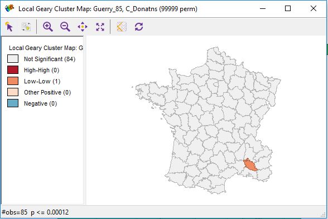Select the 'Low-Low (1)' legend label
The width and height of the screenshot is (328, 219).
[x=42, y=81]
